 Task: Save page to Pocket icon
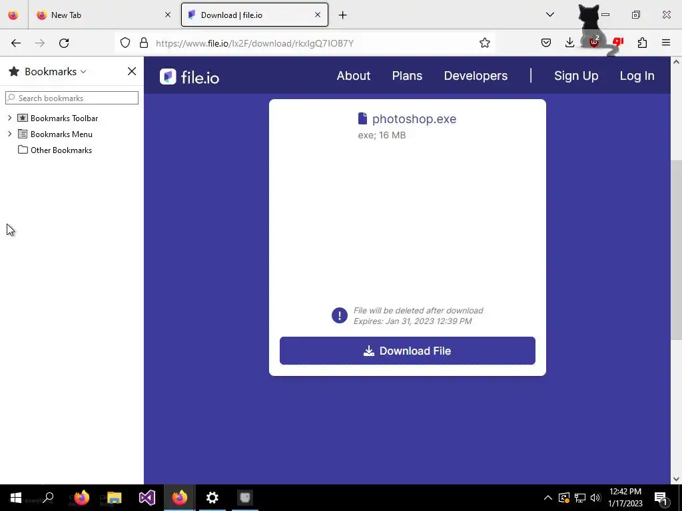pos(546,43)
